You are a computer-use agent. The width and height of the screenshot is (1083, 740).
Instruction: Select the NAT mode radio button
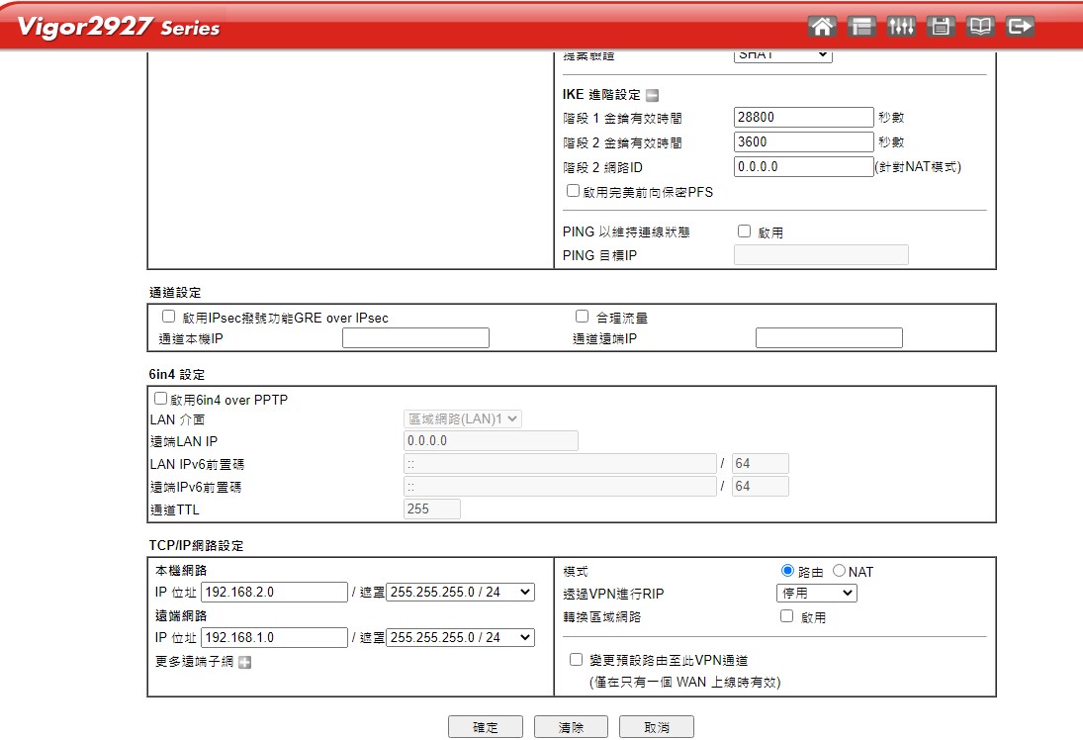[840, 571]
